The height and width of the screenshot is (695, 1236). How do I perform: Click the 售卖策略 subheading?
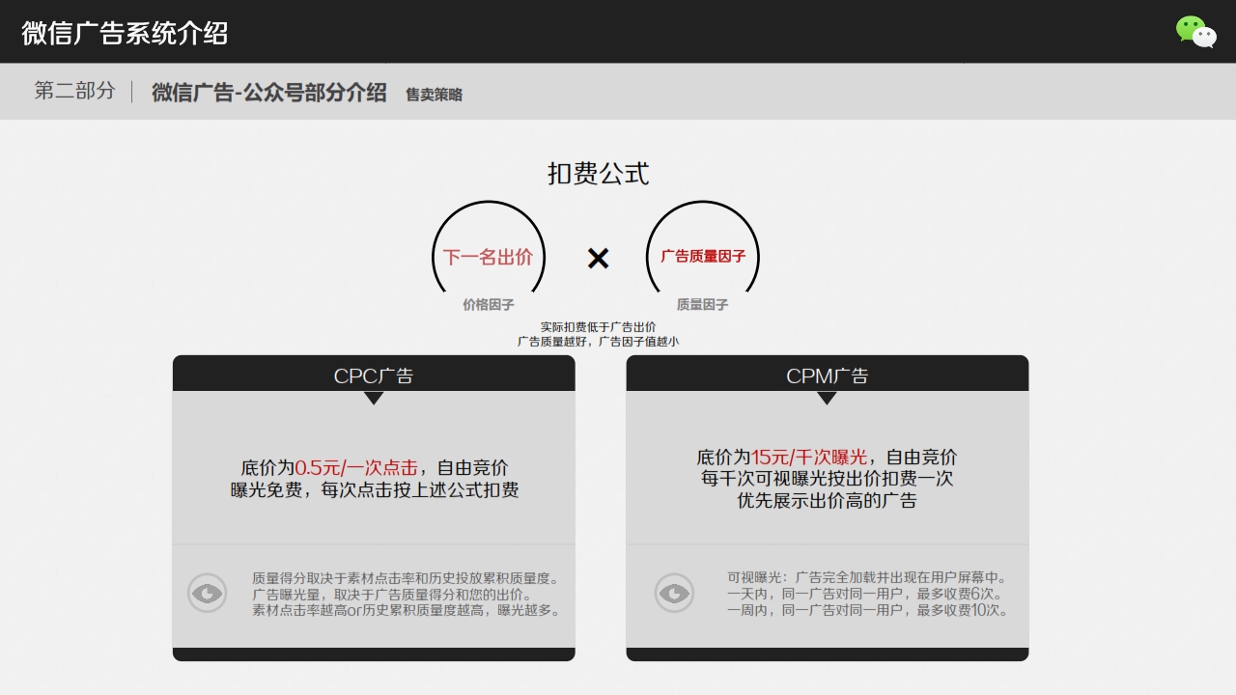pos(434,95)
